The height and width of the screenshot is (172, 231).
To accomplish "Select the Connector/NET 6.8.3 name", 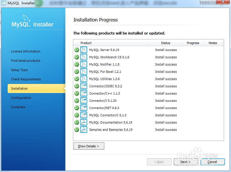I will pos(104,108).
